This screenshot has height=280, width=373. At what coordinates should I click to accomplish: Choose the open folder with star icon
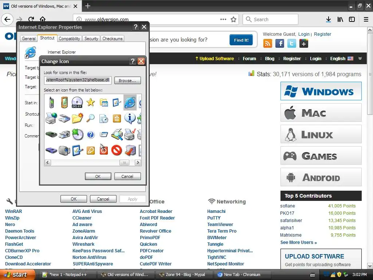click(x=77, y=118)
